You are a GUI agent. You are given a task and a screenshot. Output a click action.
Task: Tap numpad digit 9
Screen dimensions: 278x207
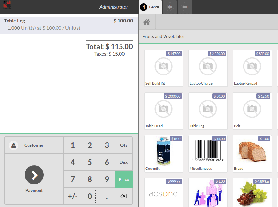pos(107,179)
